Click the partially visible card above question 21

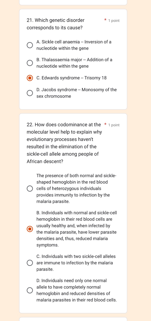pos(73,3)
